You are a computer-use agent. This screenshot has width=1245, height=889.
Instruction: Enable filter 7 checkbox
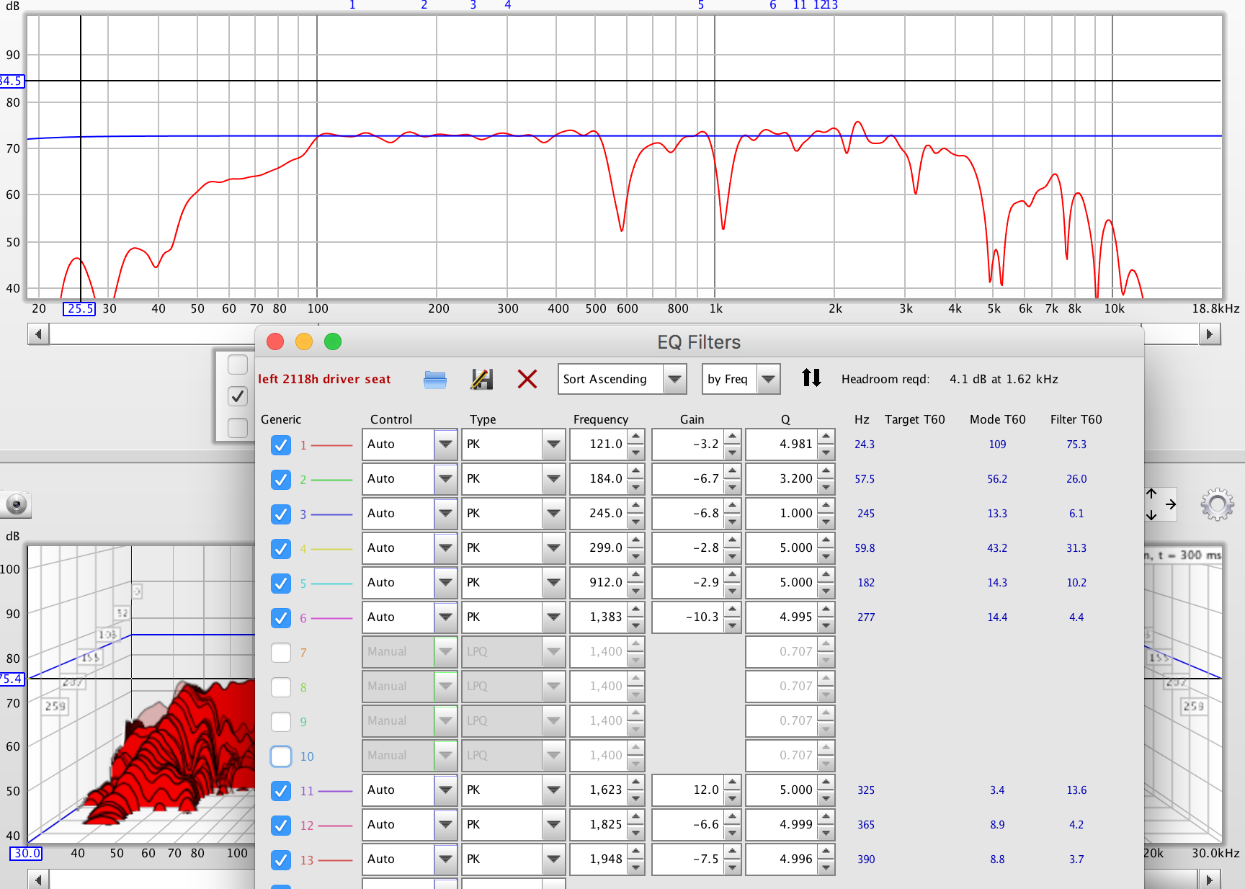281,653
